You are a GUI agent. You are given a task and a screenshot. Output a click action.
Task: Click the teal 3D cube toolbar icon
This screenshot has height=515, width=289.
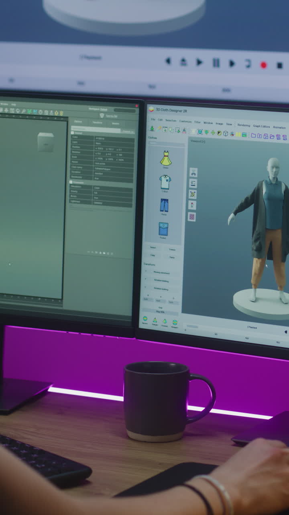point(199,132)
